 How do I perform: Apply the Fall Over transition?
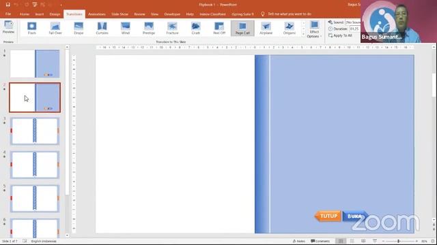pos(55,28)
